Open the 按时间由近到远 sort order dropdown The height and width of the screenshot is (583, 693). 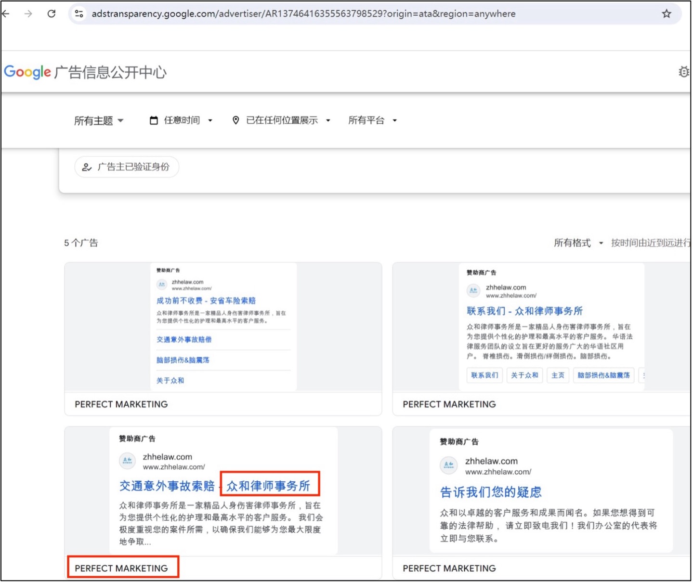[x=651, y=243]
